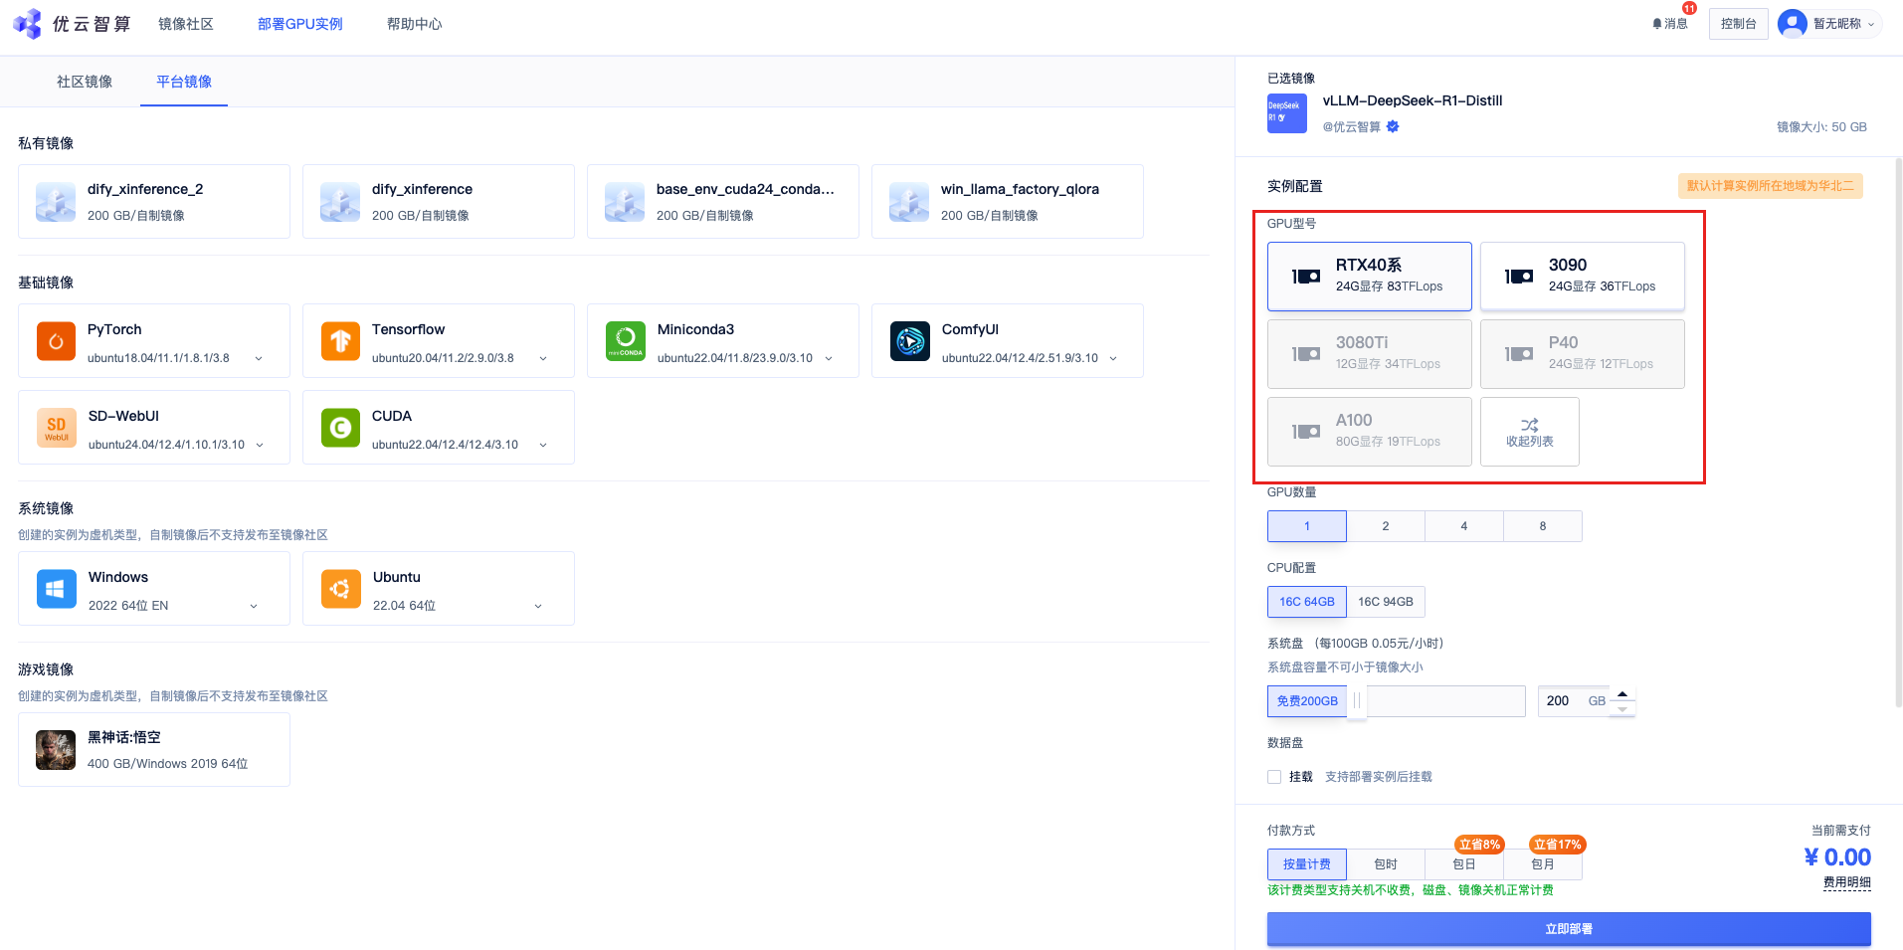Set GPU数量 to 8

coord(1543,526)
